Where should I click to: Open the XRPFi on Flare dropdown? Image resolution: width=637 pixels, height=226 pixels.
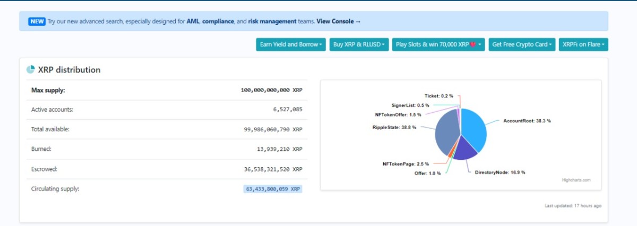(583, 44)
